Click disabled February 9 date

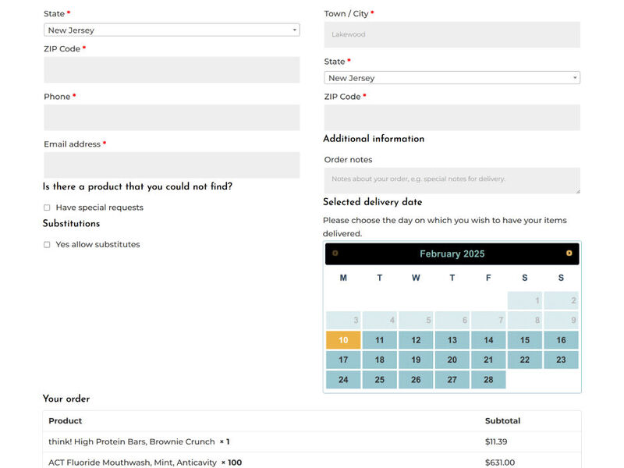561,320
